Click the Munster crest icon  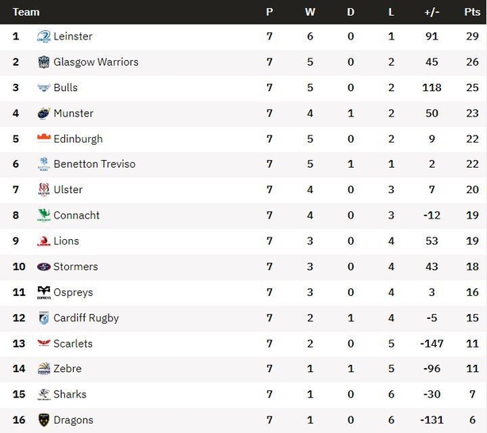44,113
